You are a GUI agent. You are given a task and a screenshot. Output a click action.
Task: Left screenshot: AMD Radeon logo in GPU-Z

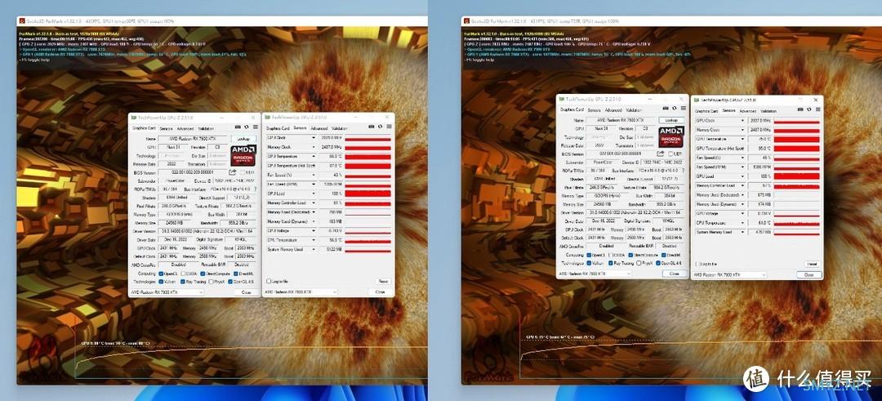(x=243, y=156)
